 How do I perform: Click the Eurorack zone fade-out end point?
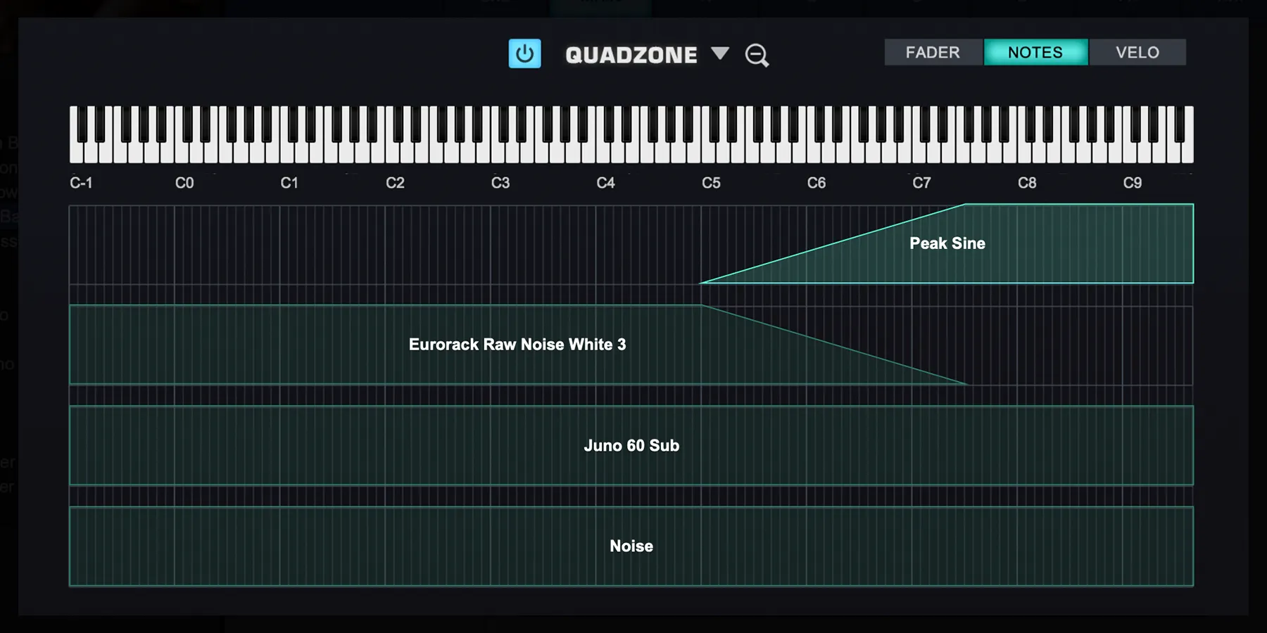click(967, 383)
